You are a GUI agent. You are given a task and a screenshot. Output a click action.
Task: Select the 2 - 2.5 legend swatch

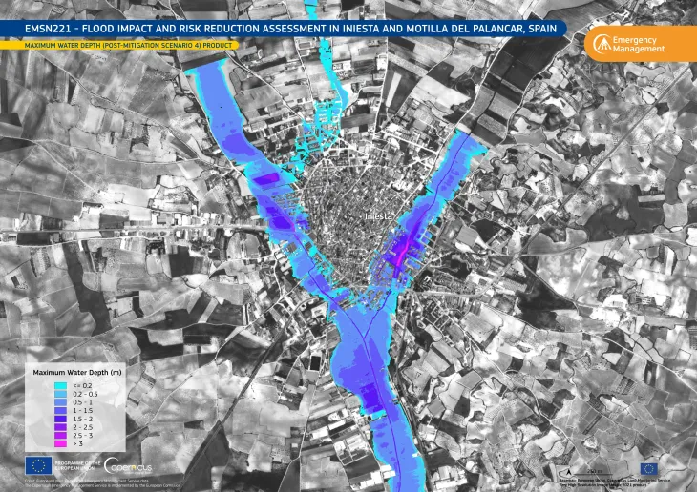tap(60, 427)
